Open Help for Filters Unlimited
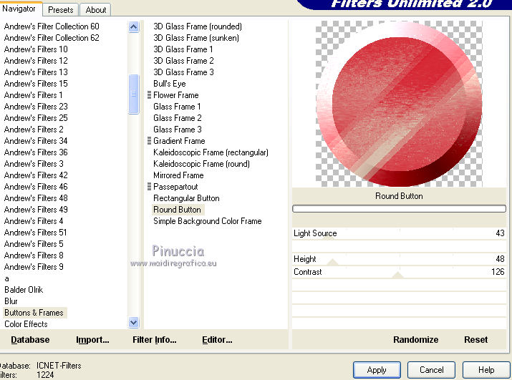The image size is (512, 380). (486, 370)
